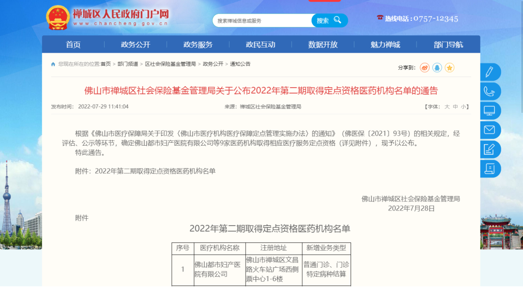Click the search input field

[261, 21]
